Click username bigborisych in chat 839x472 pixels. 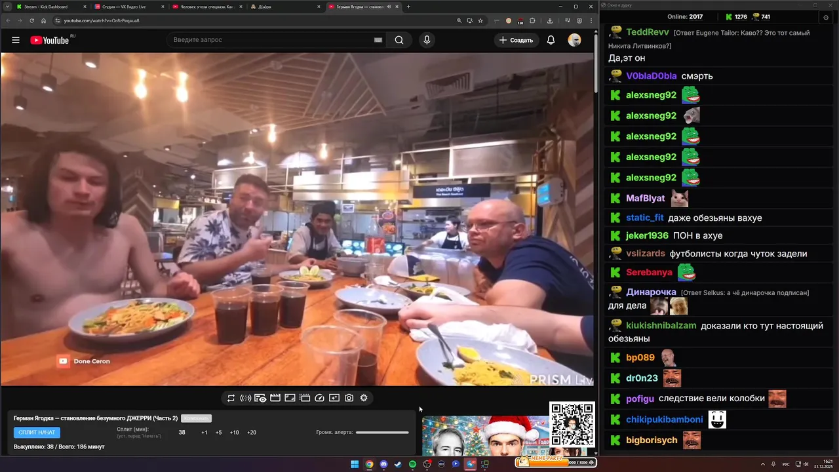(x=652, y=440)
